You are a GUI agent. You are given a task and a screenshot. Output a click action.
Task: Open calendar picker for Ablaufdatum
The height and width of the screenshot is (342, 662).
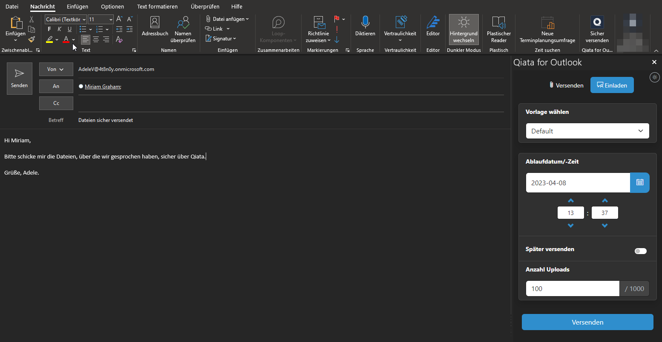(x=639, y=183)
